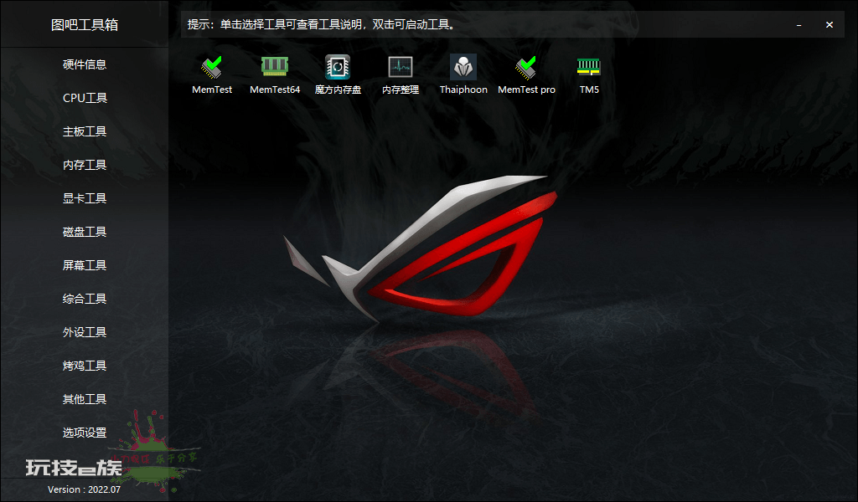The image size is (858, 502).
Task: Go to the 显卡工具 category
Action: 85,198
